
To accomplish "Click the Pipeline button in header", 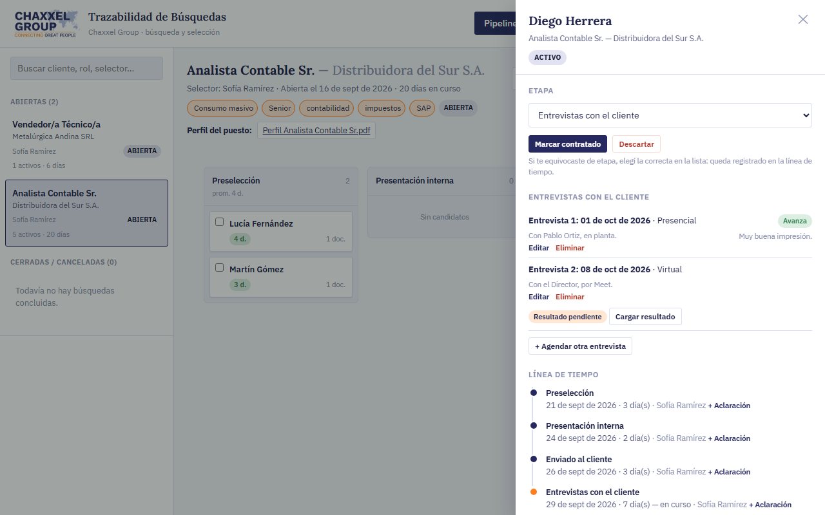I will click(495, 23).
